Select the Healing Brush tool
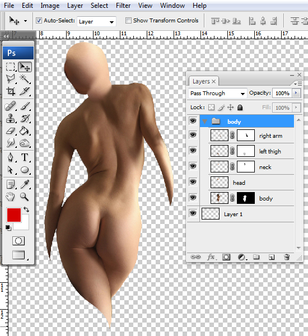 11,106
